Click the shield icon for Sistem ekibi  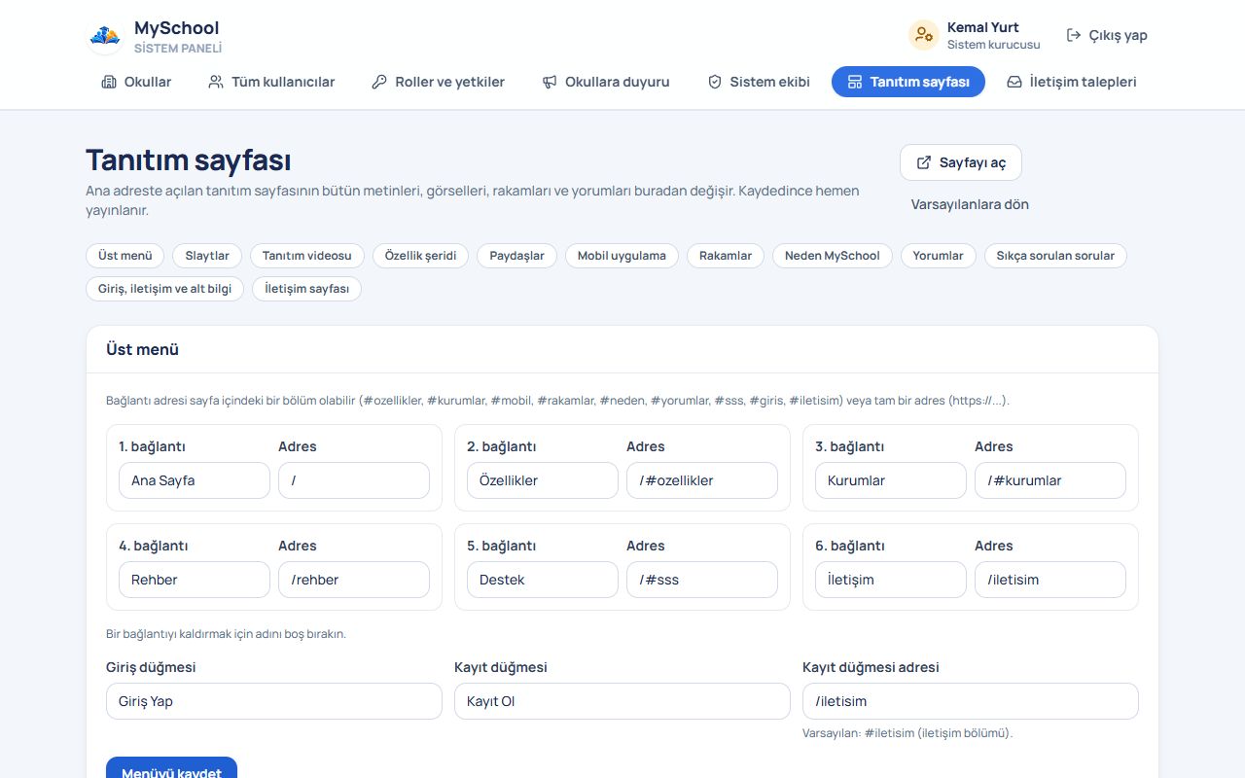(715, 82)
